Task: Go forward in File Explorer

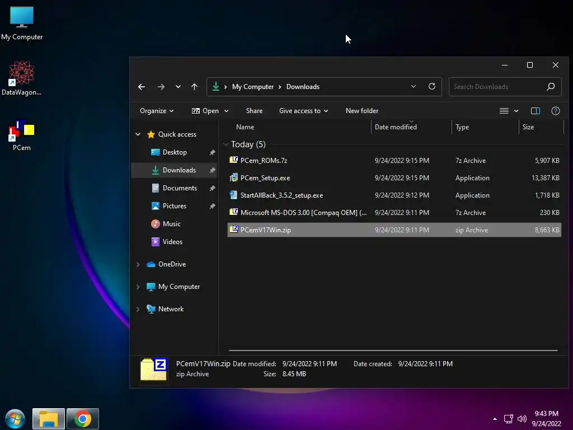Action: click(x=161, y=87)
